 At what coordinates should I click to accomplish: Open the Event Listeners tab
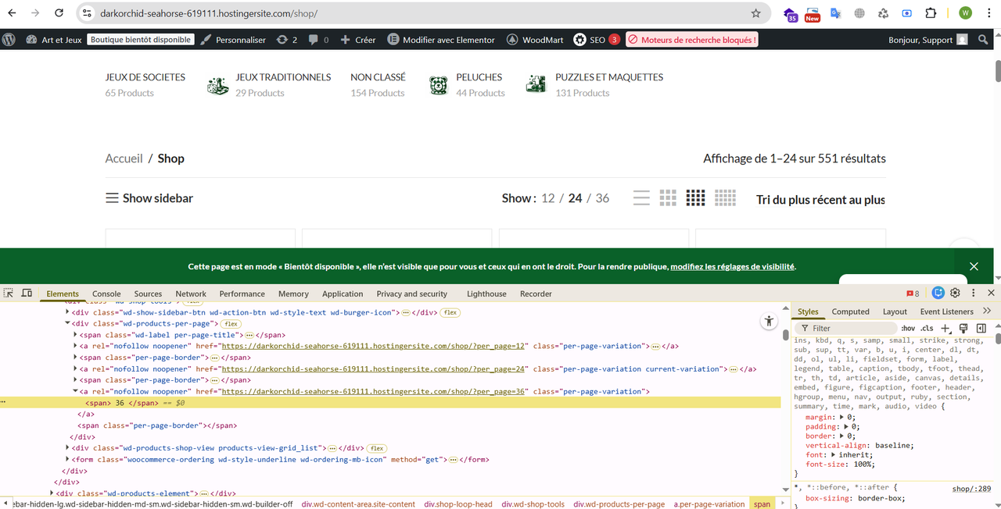tap(946, 311)
